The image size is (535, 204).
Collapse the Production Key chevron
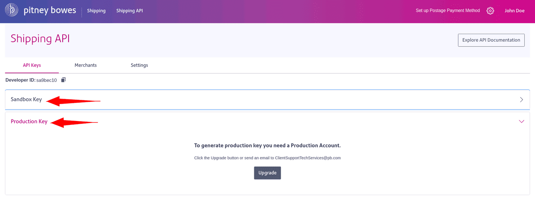click(x=521, y=121)
